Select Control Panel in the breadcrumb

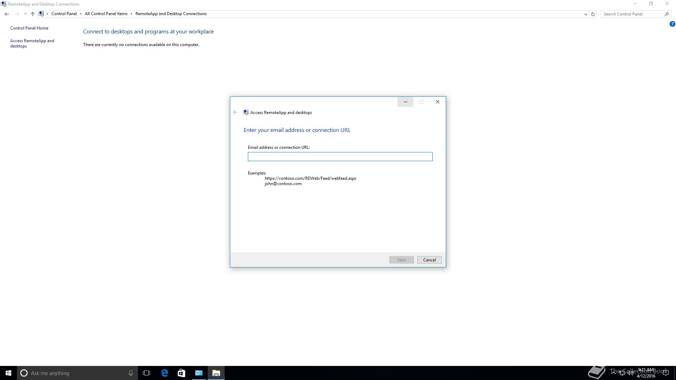(64, 14)
